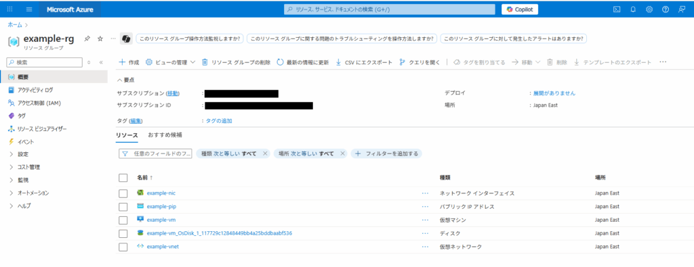Check the example-vm row checkbox
Viewport: 694px width, 267px height.
(x=123, y=220)
